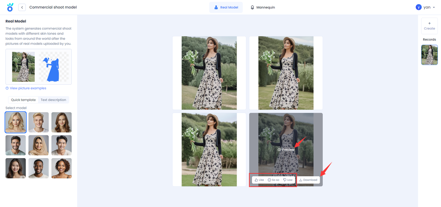Rate the image as So so

click(274, 180)
